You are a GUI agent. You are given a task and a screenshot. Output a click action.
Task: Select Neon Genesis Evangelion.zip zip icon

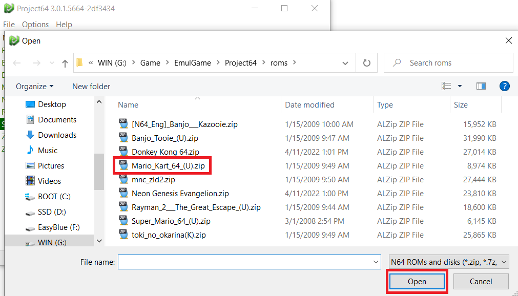pos(123,193)
